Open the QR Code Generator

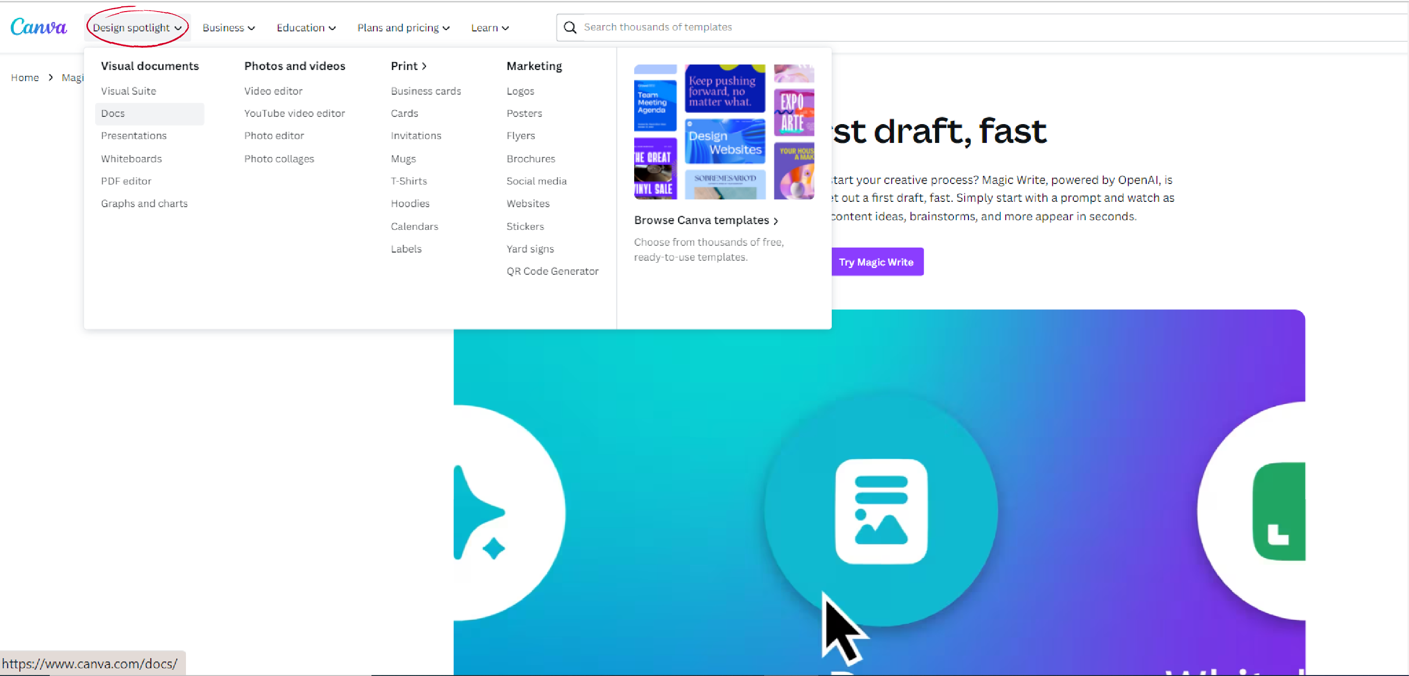click(x=553, y=271)
